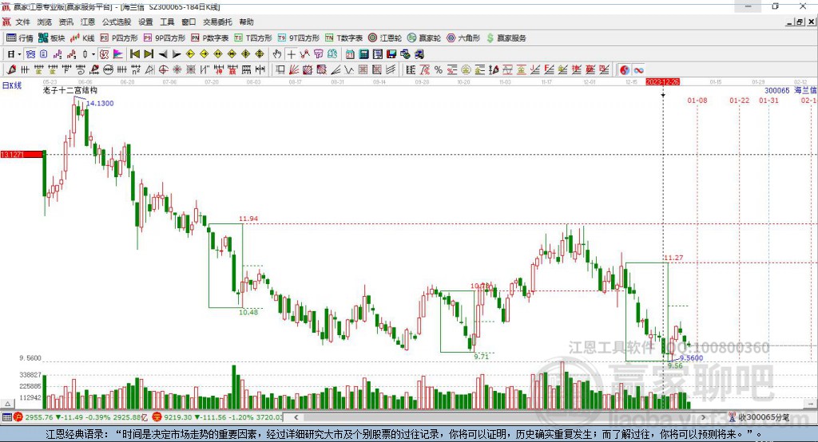The image size is (818, 442).
Task: Select the rectangle drawing tool
Action: 280,70
